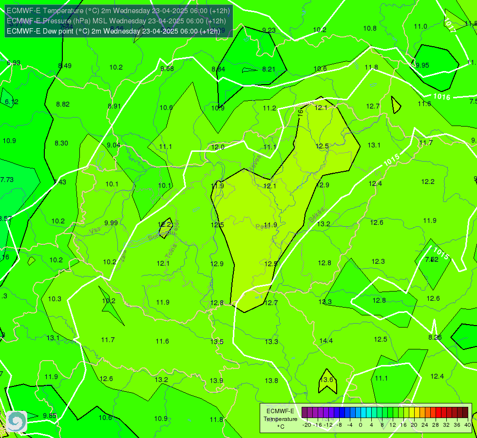Click the 7.73 temperature value

[x=7, y=180]
